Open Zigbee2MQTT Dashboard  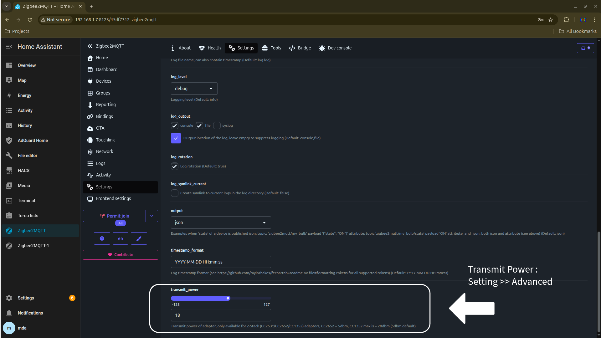pos(120,69)
